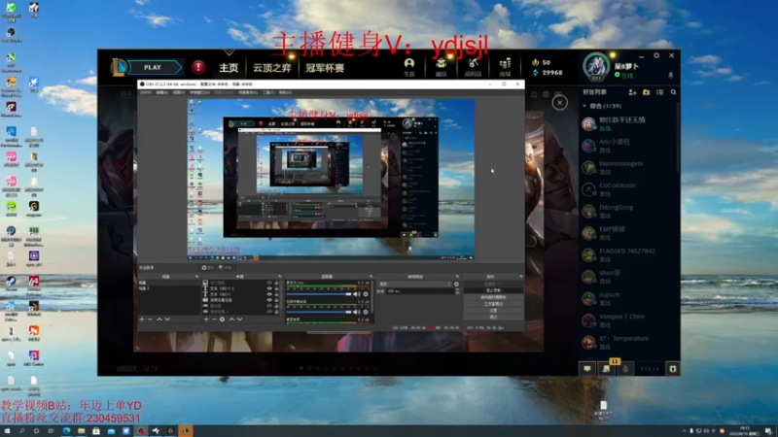Open Windows Start menu
Viewport: 778px width, 437px height.
(7, 431)
